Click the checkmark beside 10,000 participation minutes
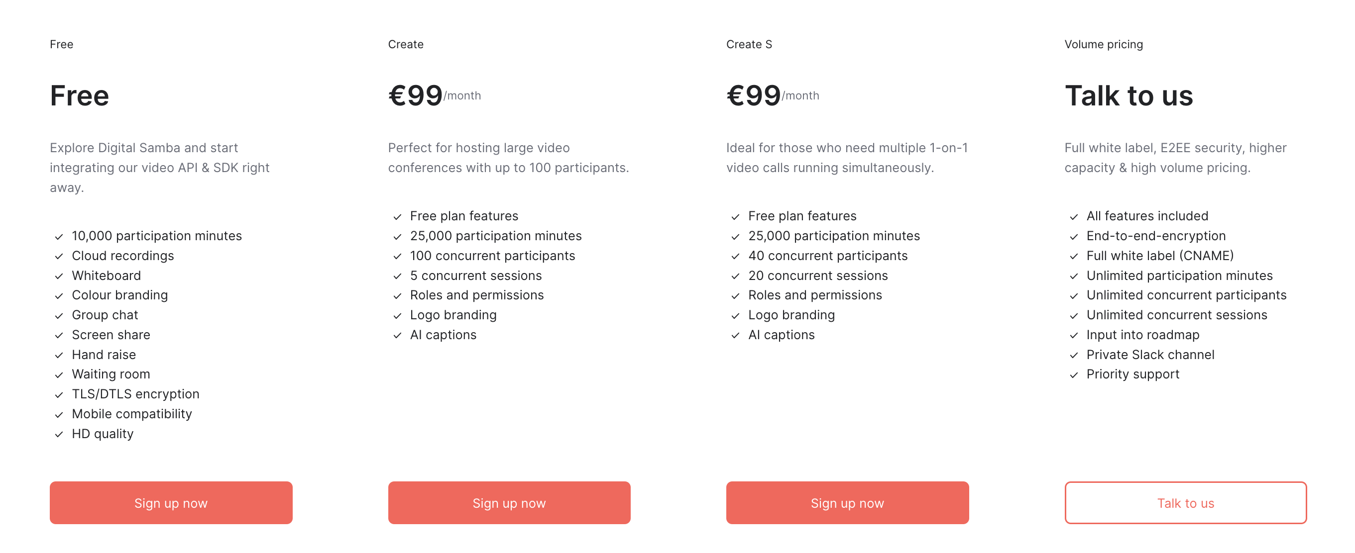The image size is (1355, 553). pyautogui.click(x=59, y=237)
